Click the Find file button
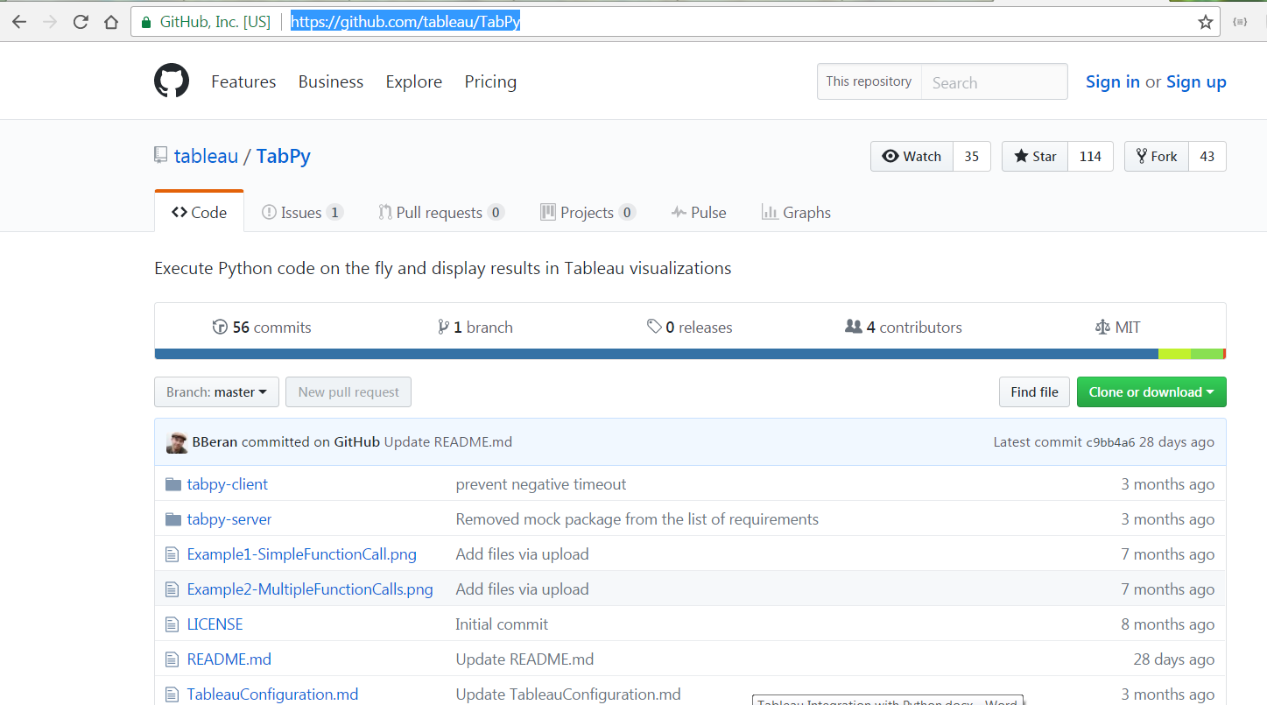Image resolution: width=1267 pixels, height=705 pixels. (x=1034, y=392)
